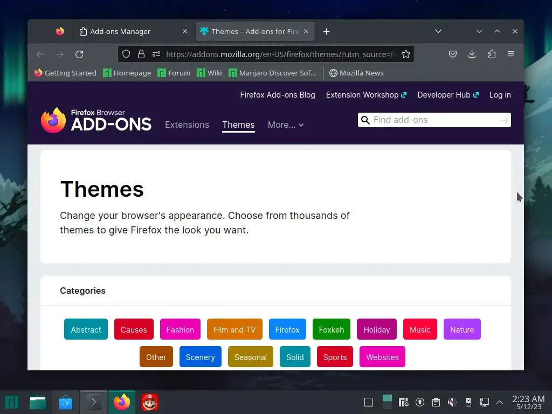Open the Extensions navigation item
552x414 pixels.
click(x=187, y=125)
